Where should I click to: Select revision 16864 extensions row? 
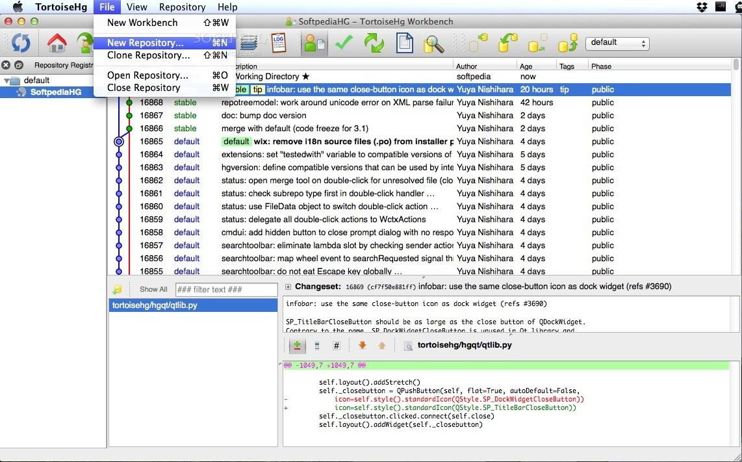(420, 154)
